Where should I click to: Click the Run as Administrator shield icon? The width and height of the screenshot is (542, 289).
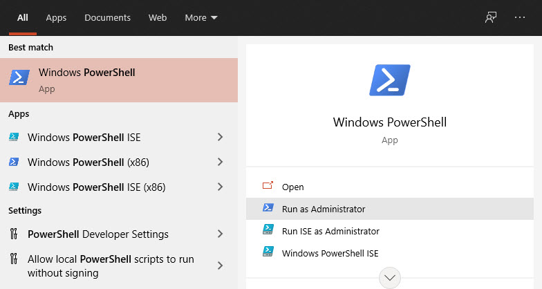pyautogui.click(x=268, y=209)
